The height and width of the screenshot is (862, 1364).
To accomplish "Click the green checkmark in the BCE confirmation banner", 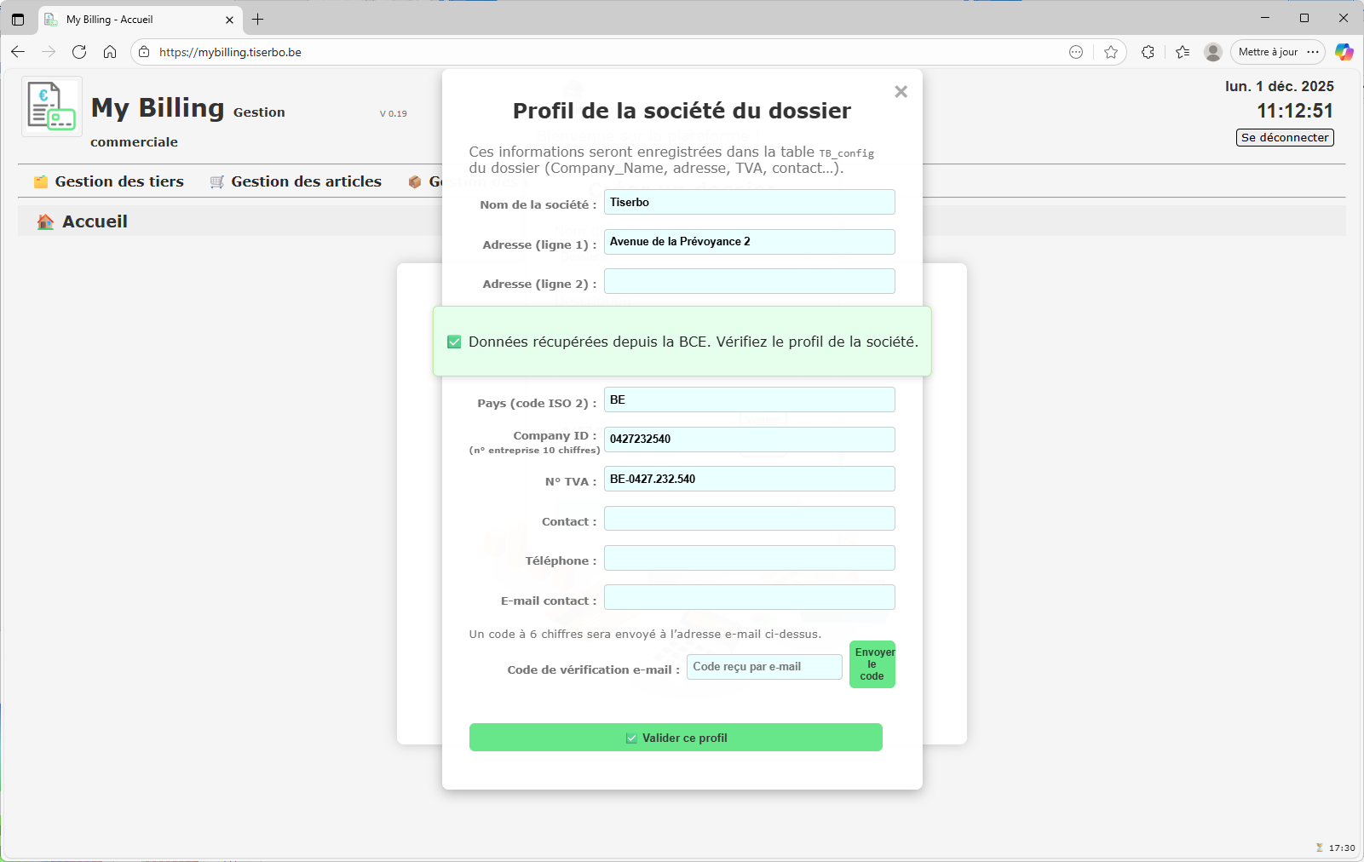I will click(452, 341).
